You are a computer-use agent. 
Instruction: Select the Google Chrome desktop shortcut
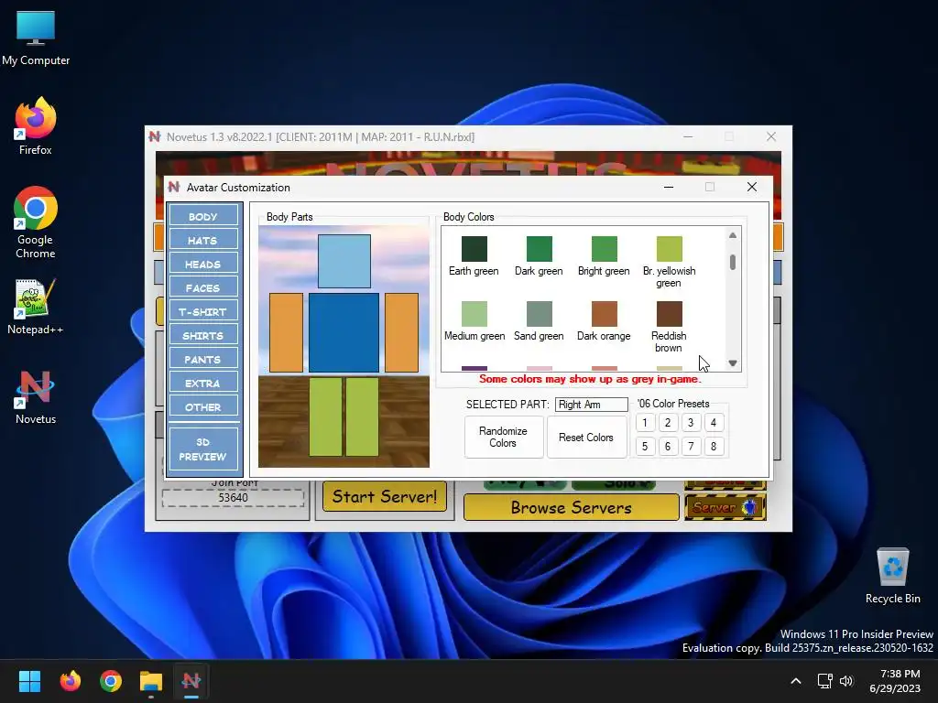[36, 223]
